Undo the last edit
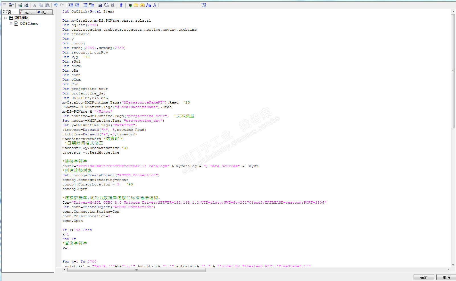456x281 pixels. 56,5
